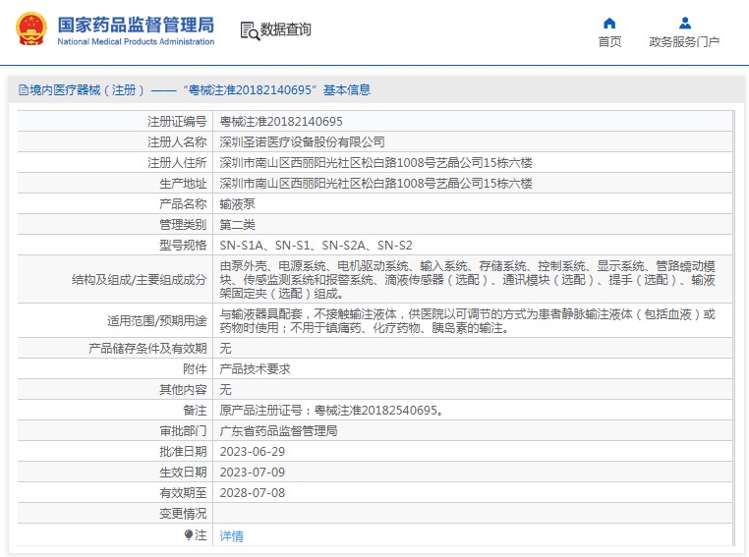The width and height of the screenshot is (749, 557).
Task: Click the home house icon
Action: 609,23
